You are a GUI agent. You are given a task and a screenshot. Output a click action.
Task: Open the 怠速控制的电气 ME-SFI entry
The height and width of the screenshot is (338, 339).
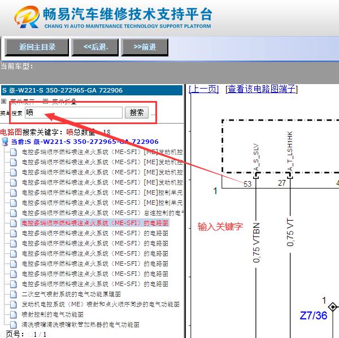tap(102, 213)
